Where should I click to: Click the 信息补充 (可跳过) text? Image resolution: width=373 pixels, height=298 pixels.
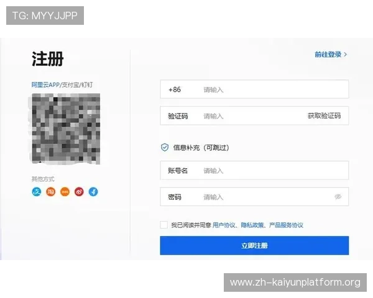pos(201,148)
